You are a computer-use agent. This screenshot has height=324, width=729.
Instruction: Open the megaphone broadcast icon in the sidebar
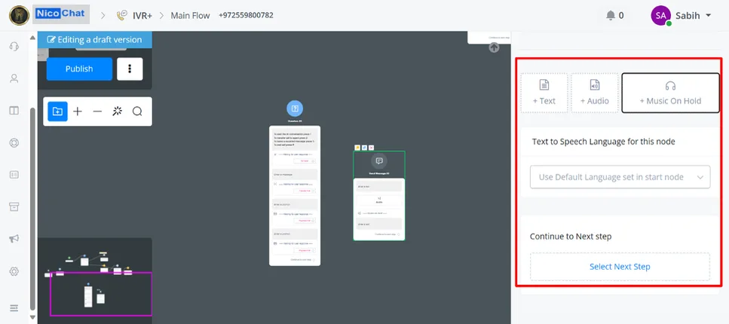14,239
